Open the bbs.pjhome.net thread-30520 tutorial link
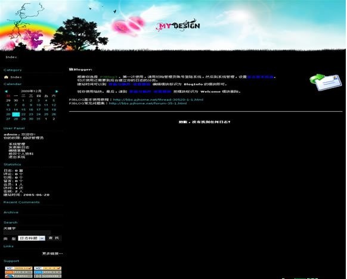This screenshot has width=347, height=279. (158, 99)
